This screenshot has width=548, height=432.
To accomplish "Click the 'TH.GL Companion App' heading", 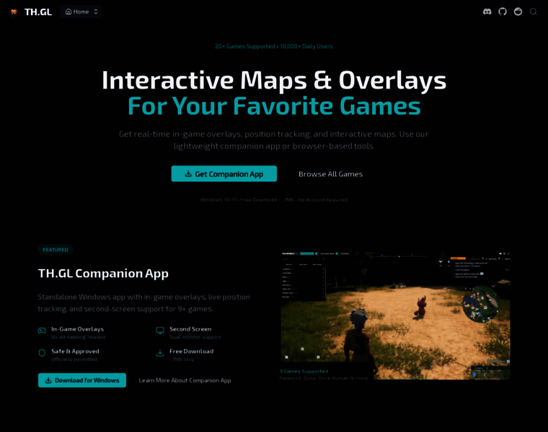I will [x=103, y=273].
